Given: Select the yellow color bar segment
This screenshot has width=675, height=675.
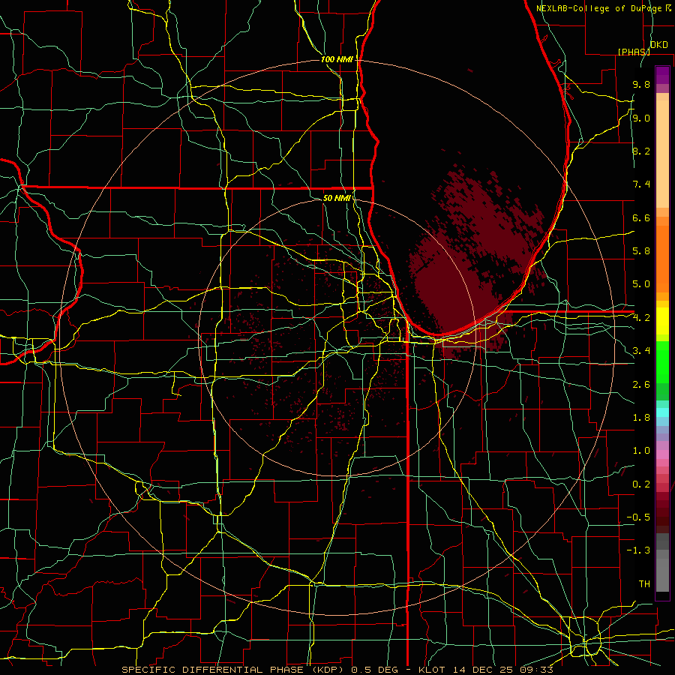Looking at the screenshot, I should click(662, 321).
